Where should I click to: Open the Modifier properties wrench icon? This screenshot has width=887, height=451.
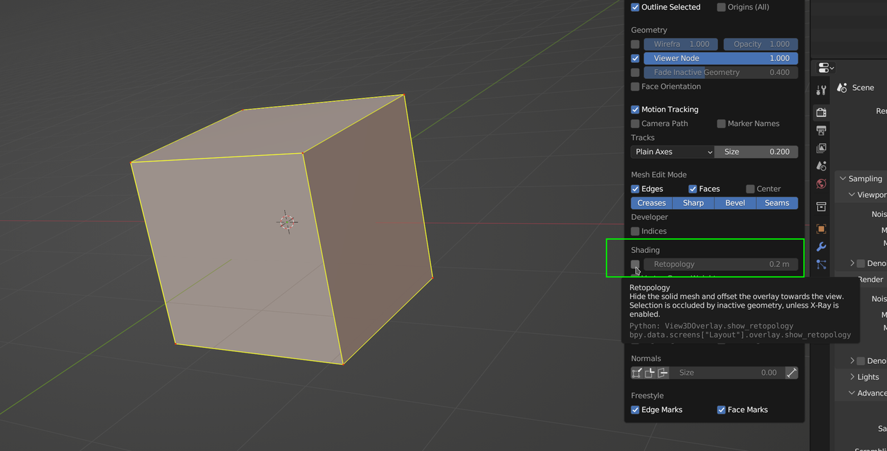[x=820, y=247]
